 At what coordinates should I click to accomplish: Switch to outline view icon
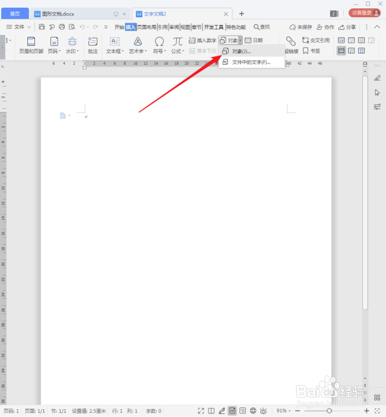pos(242,411)
